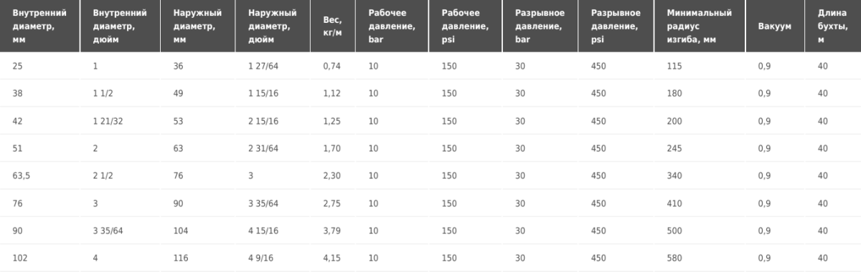Click the 'Длина бухты, м' header

tap(831, 26)
